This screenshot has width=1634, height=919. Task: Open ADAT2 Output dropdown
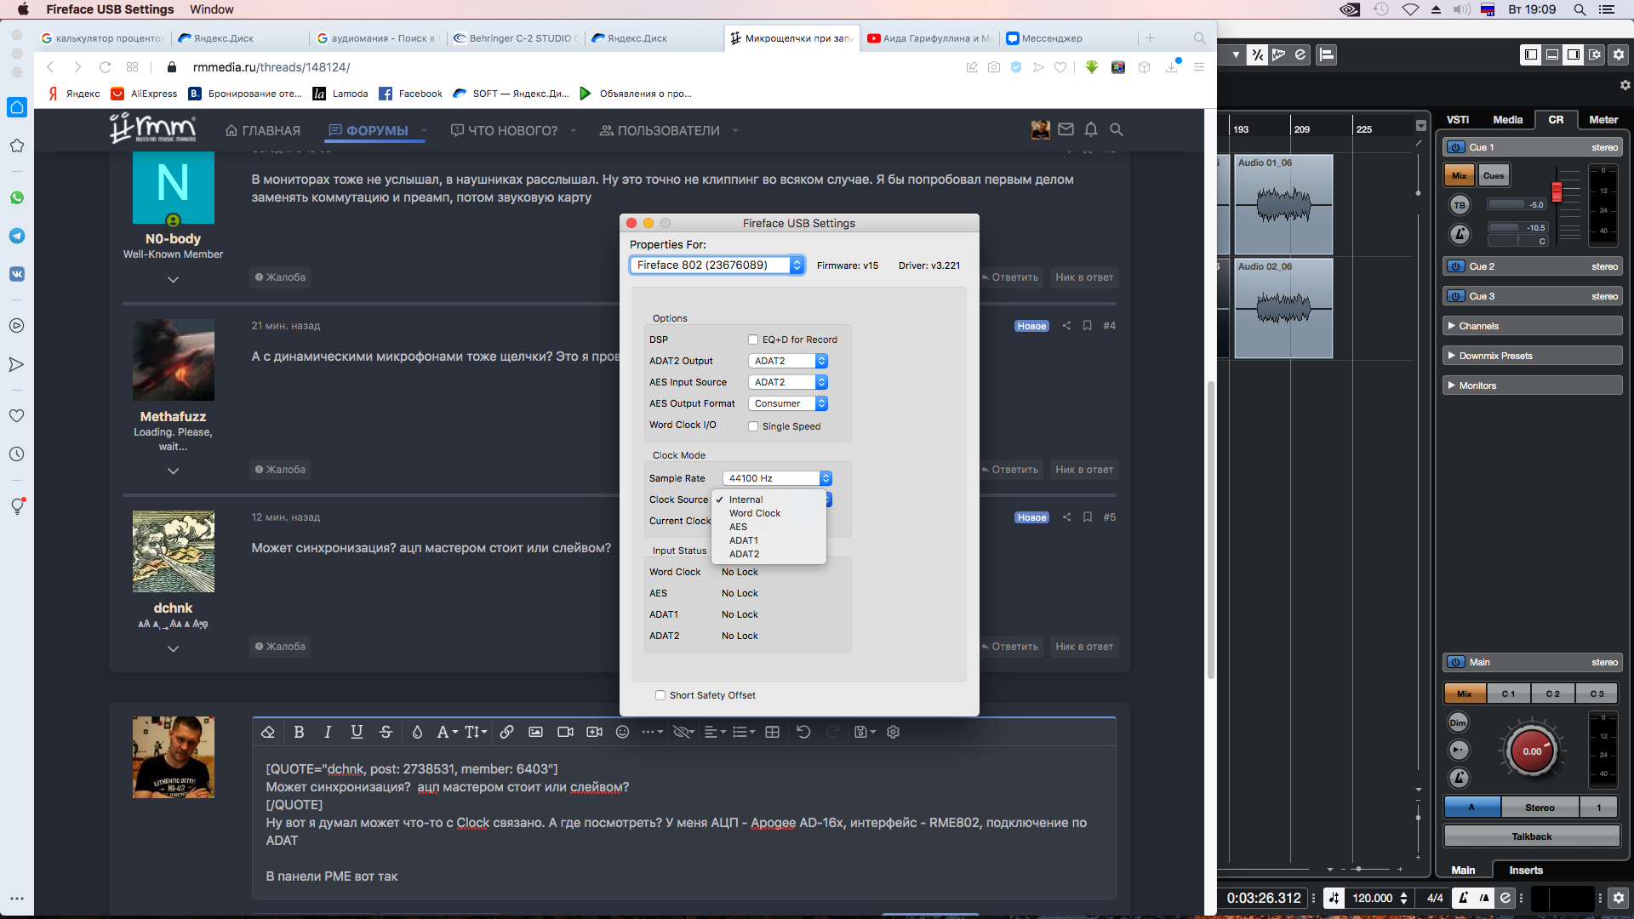788,361
